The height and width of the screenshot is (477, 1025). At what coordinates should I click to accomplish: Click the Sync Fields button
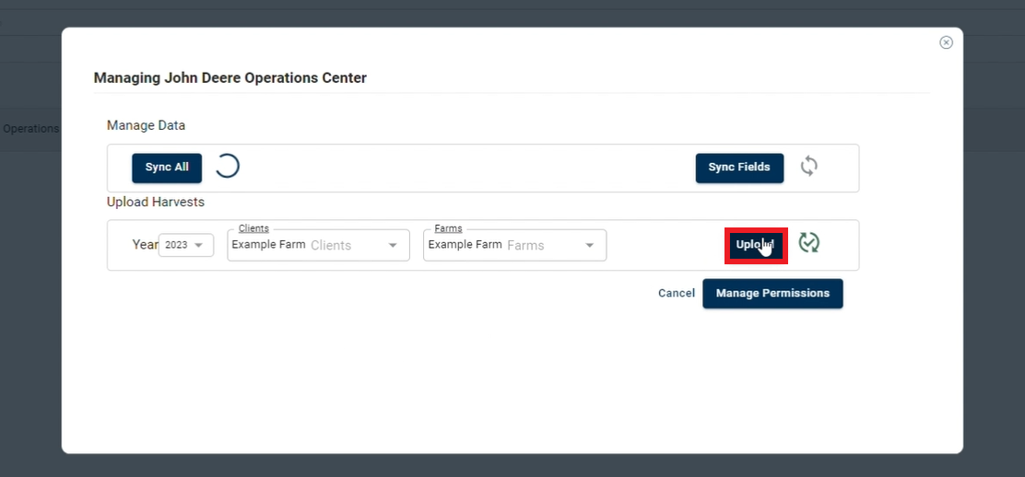[739, 168]
